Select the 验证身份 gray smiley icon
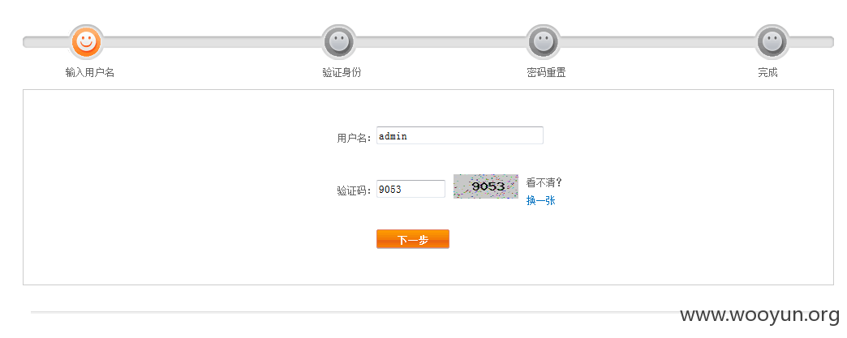847x338 pixels. (x=338, y=41)
